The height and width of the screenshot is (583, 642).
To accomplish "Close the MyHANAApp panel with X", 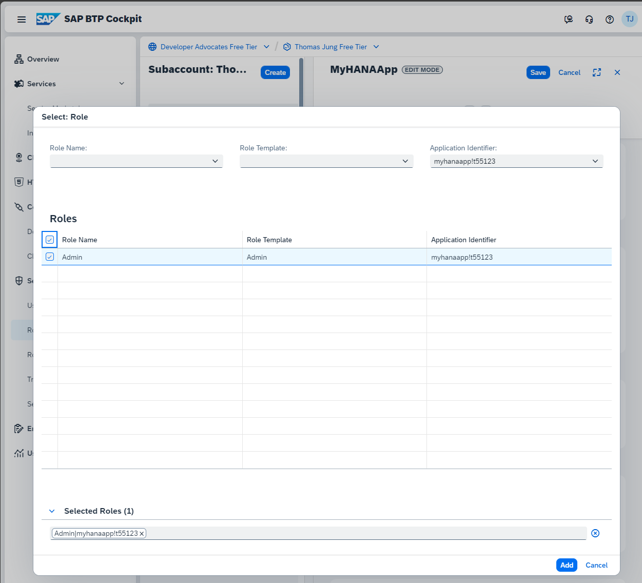I will point(617,72).
